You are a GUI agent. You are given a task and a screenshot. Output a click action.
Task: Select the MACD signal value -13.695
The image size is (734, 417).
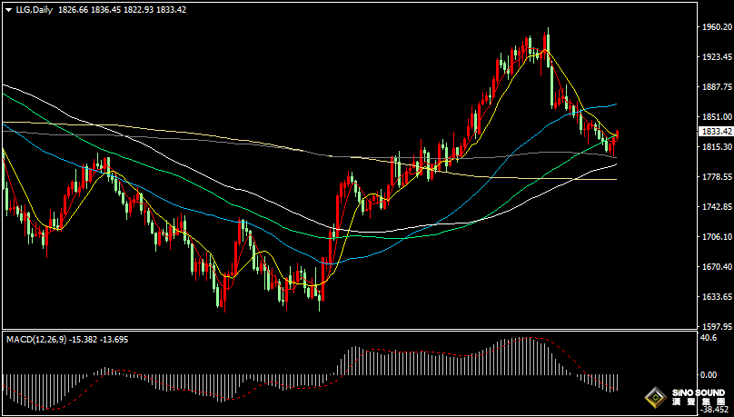114,340
